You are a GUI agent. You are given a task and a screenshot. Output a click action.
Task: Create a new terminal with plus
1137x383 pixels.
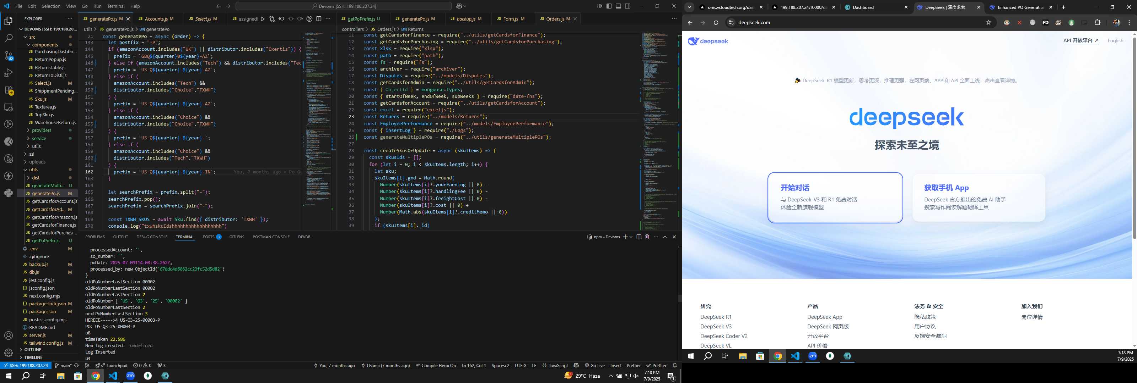(x=625, y=237)
